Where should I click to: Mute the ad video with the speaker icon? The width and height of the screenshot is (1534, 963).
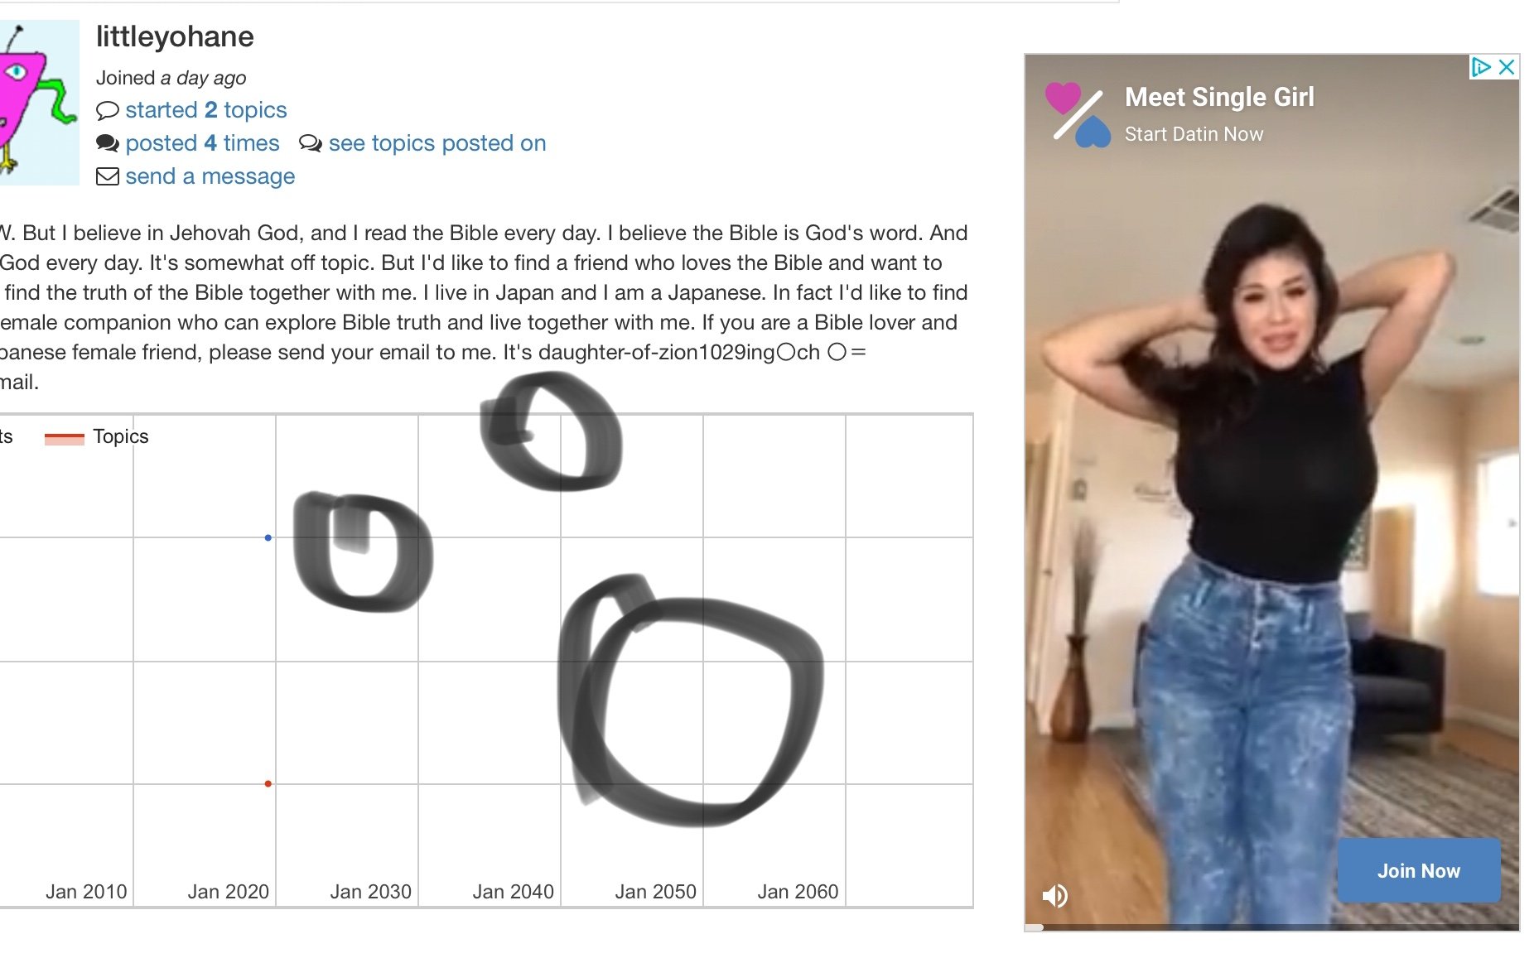[x=1054, y=895]
